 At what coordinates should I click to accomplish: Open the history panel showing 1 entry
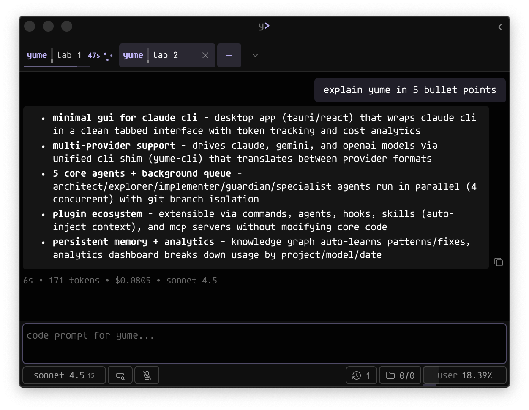click(361, 375)
